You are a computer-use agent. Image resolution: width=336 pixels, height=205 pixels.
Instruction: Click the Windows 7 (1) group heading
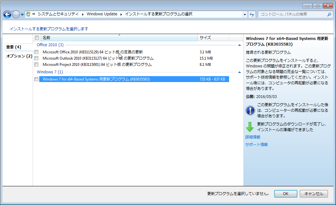[50, 72]
